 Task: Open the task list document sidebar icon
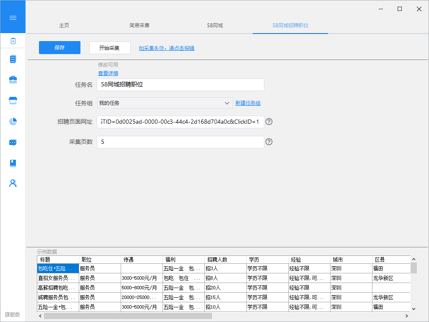13,59
